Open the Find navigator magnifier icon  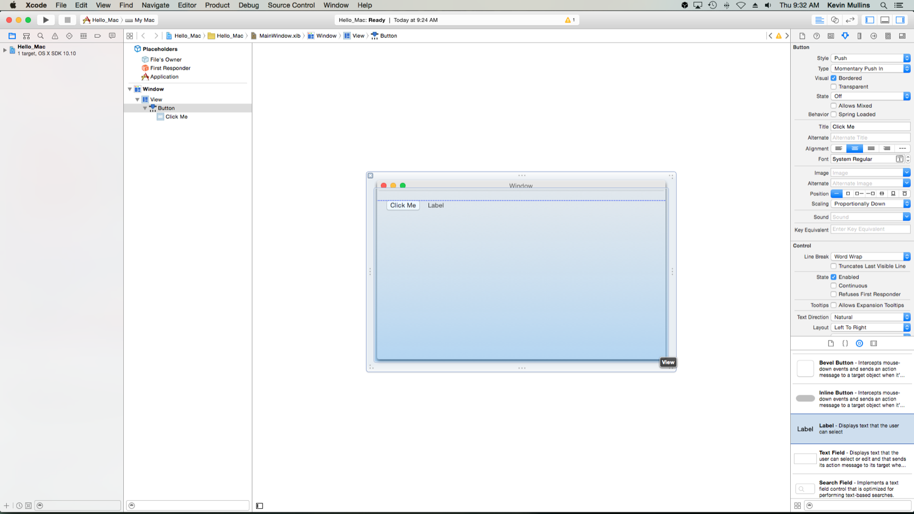[40, 36]
